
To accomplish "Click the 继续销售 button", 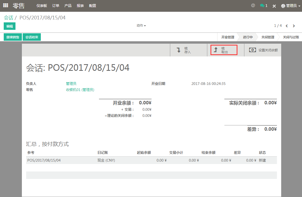I will 13,37.
